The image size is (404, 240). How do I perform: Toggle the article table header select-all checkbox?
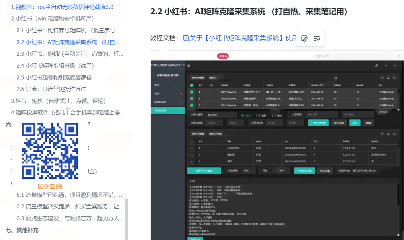192,85
